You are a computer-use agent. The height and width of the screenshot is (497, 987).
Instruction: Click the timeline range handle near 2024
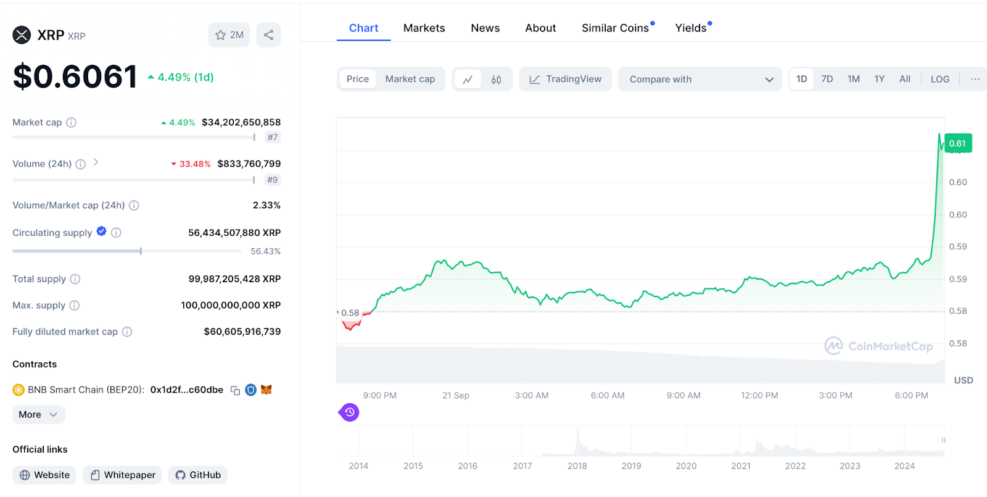point(943,440)
